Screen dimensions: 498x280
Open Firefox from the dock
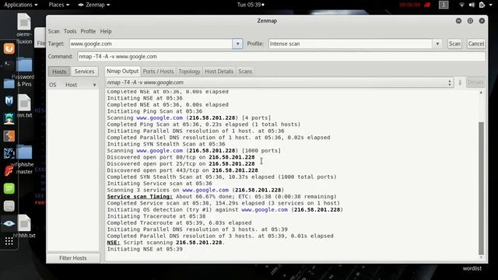(9, 48)
